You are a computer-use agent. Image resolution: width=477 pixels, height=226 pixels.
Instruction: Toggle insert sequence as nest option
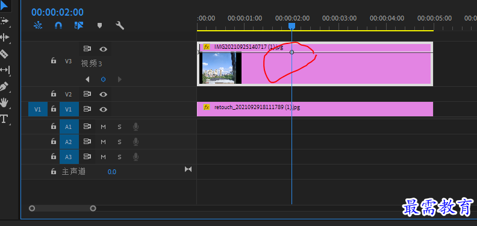(38, 25)
